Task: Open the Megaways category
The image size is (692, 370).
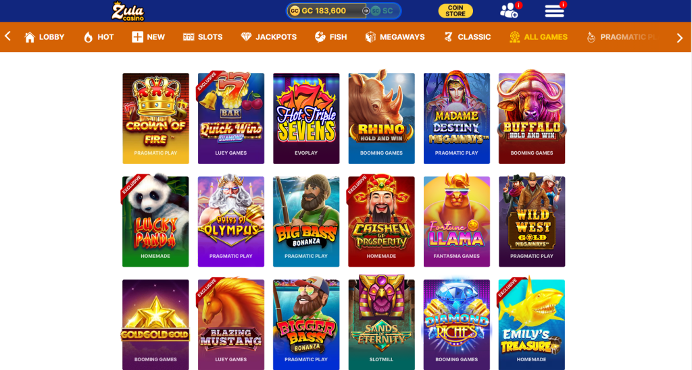Action: [x=395, y=37]
